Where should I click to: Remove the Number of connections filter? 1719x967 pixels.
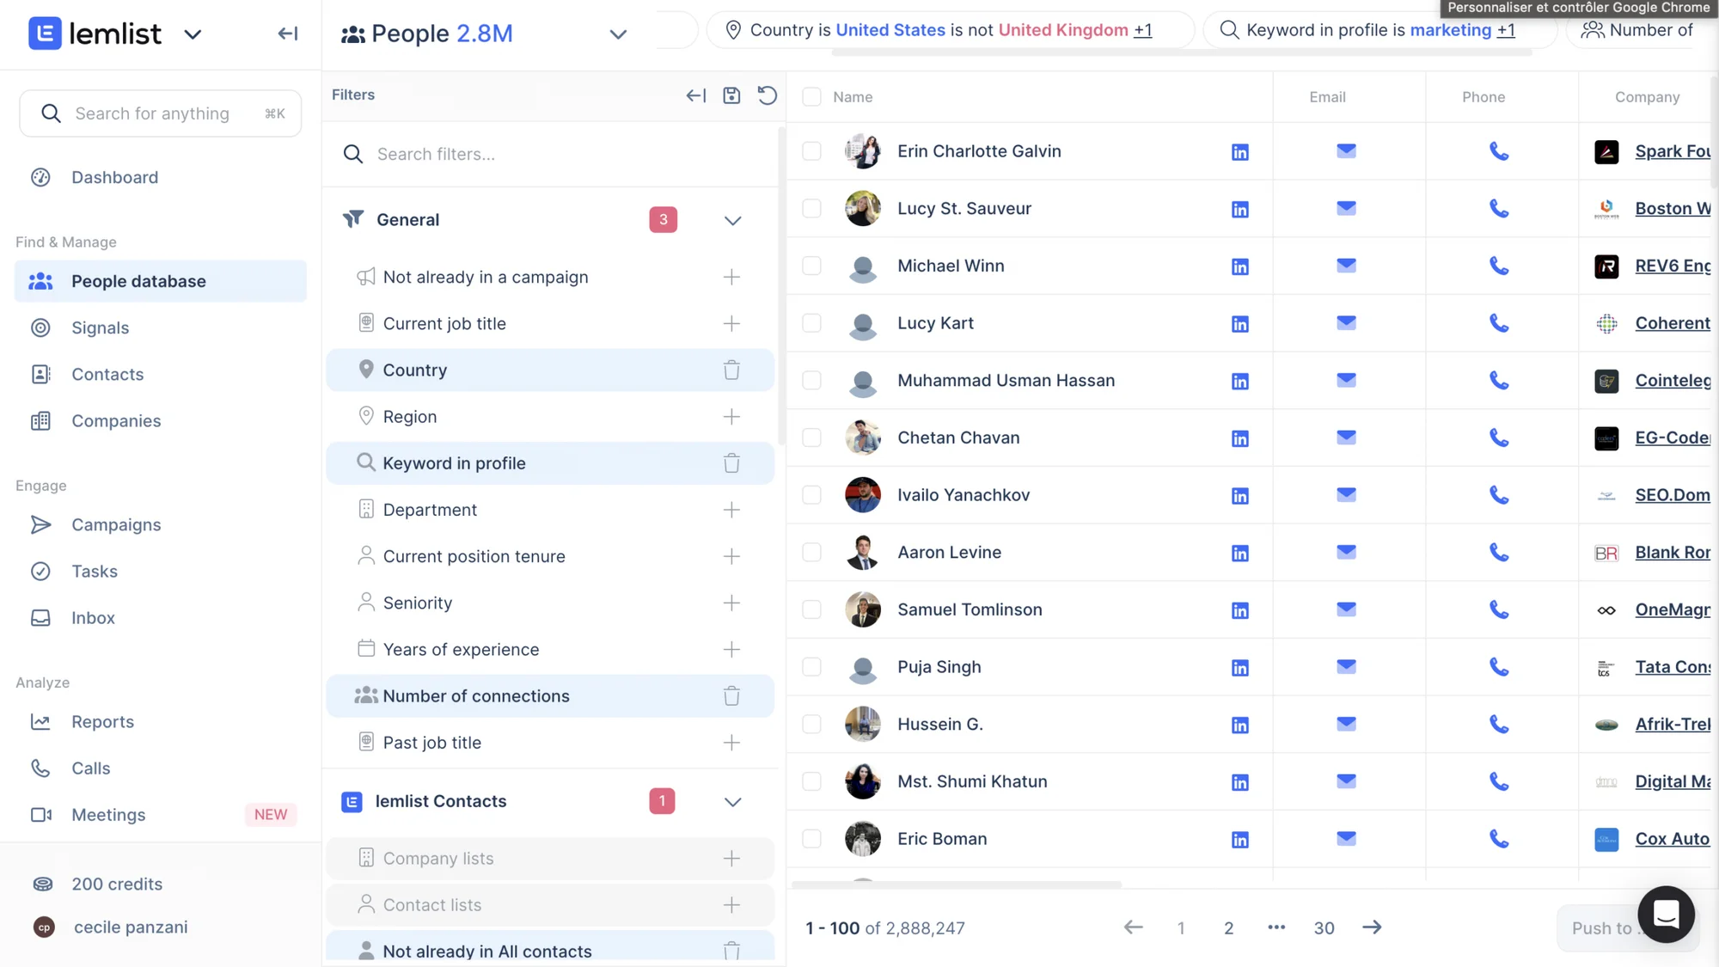(x=731, y=696)
